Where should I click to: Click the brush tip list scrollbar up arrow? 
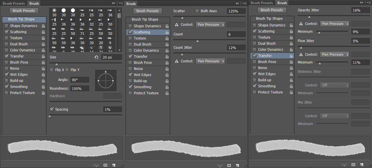(119, 10)
